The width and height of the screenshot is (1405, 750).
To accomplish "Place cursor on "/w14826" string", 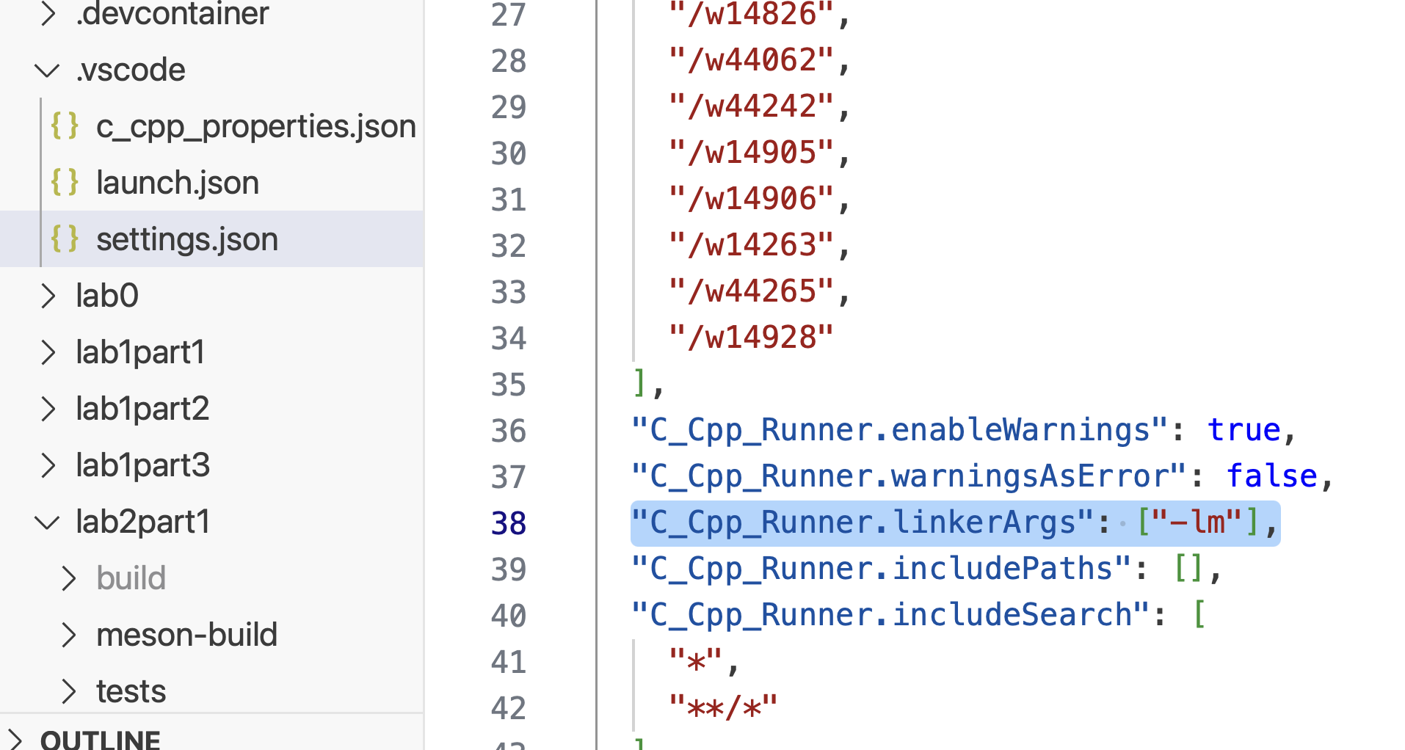I will (751, 14).
